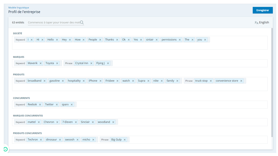Remove the Frisbee keyword tag
Screen dimensions: 278x156
click(x=118, y=81)
